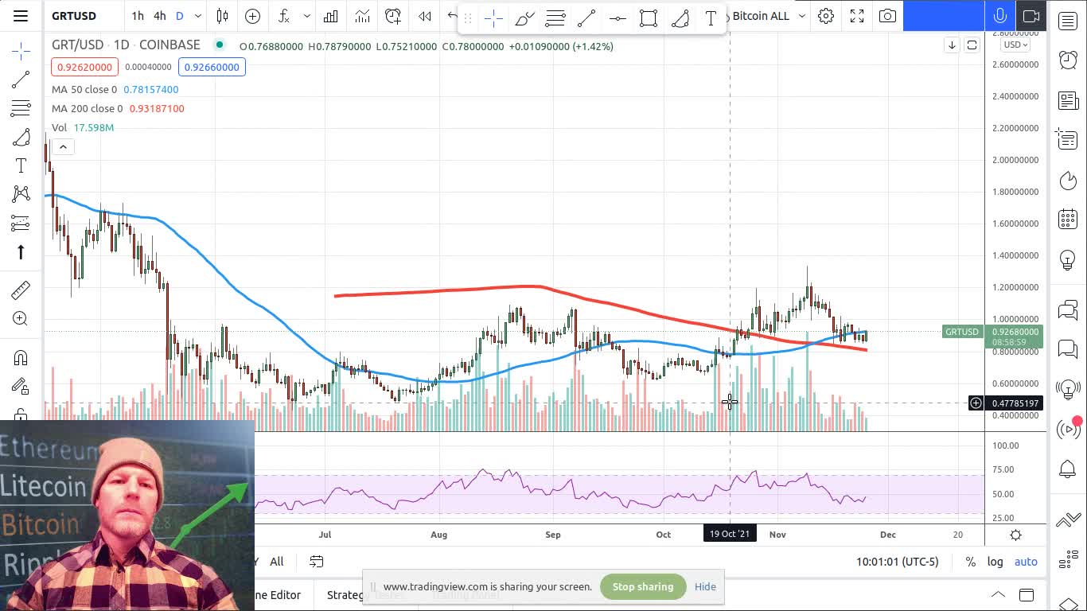Toggle magnet mode in left sidebar
This screenshot has height=611, width=1087.
click(21, 358)
